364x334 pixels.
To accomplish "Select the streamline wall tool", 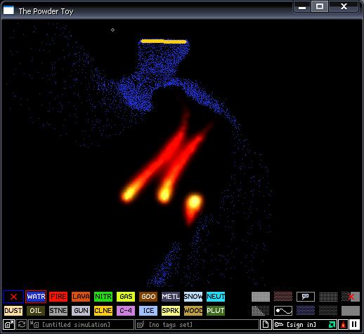I will point(283,311).
